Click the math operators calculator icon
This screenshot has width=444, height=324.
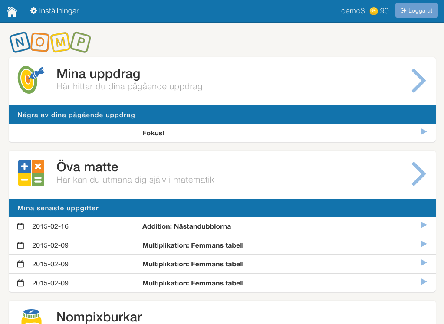coord(31,173)
